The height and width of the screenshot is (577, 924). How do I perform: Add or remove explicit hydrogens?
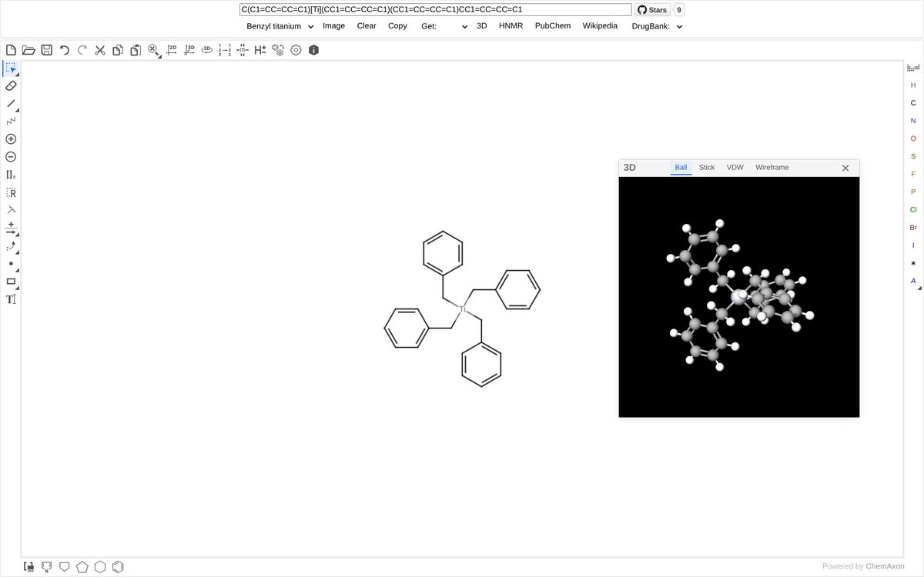[x=260, y=50]
